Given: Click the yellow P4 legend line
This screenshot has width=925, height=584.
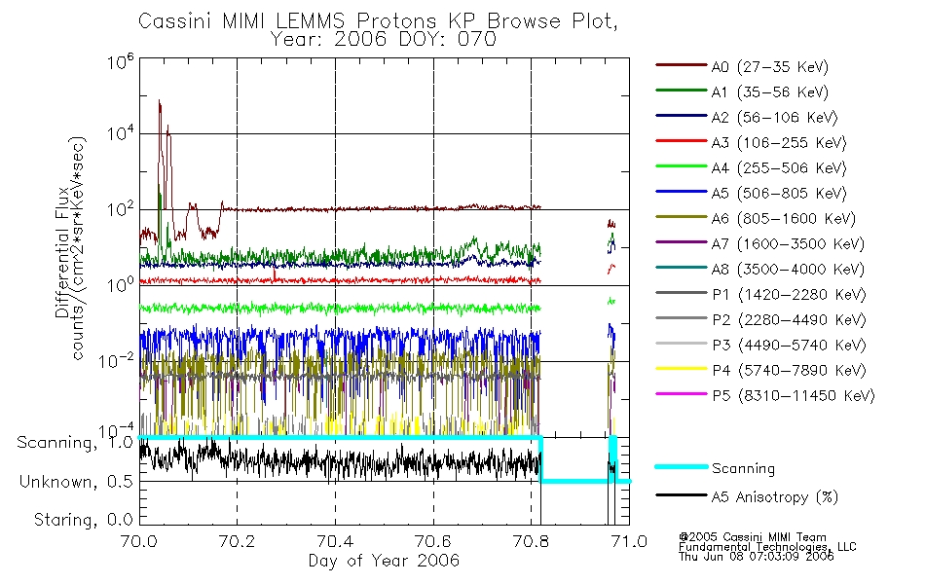Looking at the screenshot, I should pos(681,369).
